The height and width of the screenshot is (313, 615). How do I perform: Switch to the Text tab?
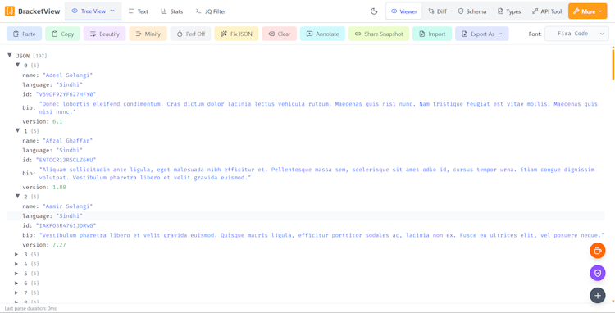point(139,11)
